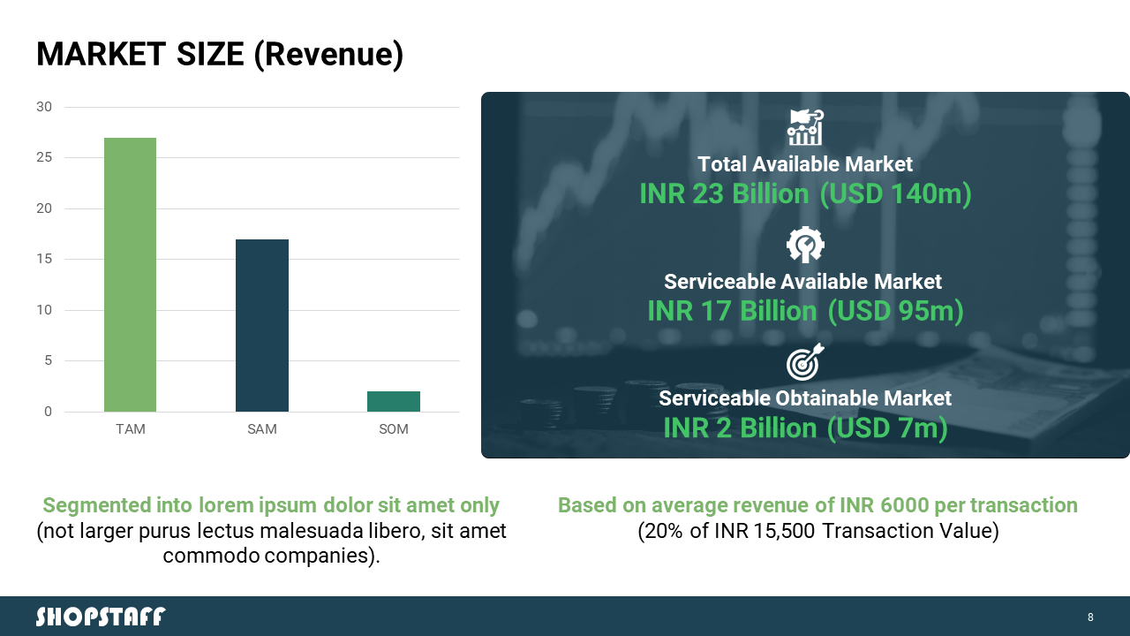Click the slide number 8 in the footer

1090,617
